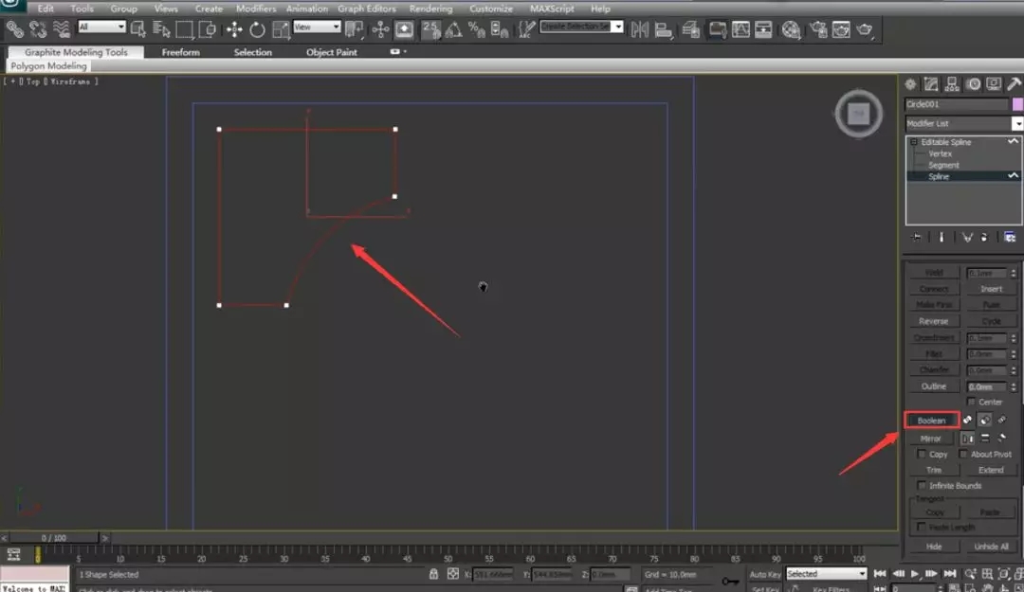Viewport: 1024px width, 592px height.
Task: Click Select and Manipulate icon
Action: [x=380, y=29]
